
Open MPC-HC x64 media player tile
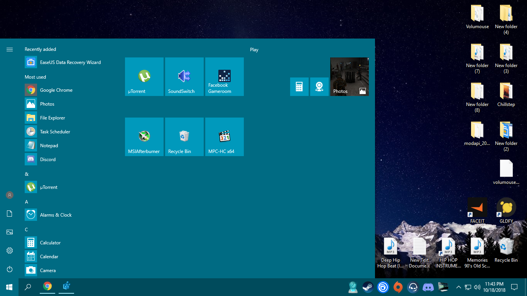pyautogui.click(x=224, y=136)
